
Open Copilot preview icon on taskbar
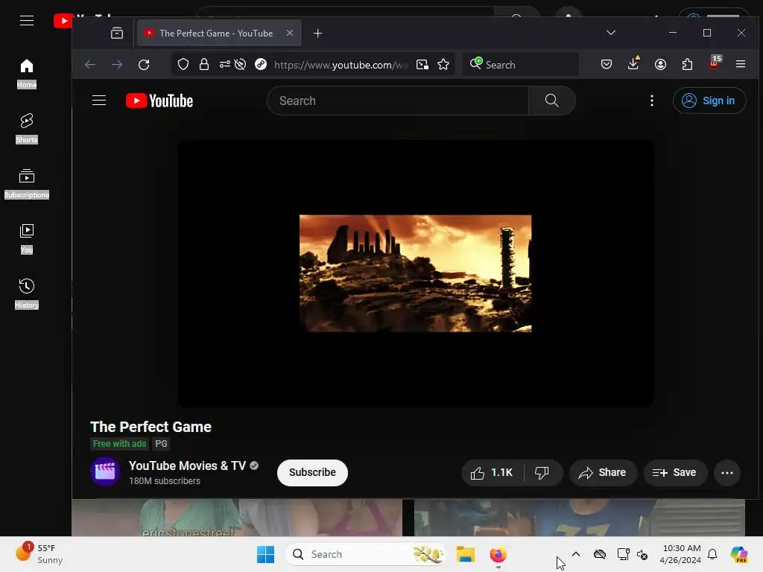[x=738, y=554]
